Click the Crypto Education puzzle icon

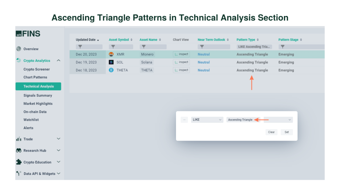[19, 162]
